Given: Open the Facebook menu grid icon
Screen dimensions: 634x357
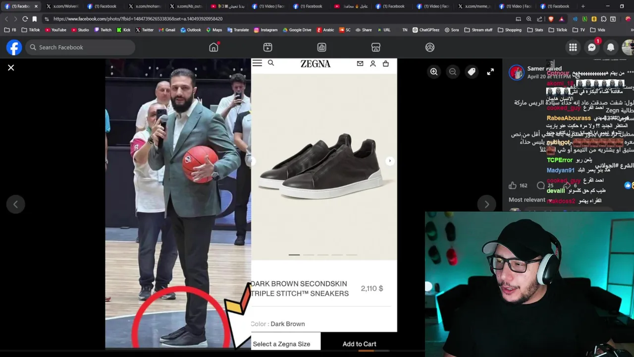Looking at the screenshot, I should 573,47.
